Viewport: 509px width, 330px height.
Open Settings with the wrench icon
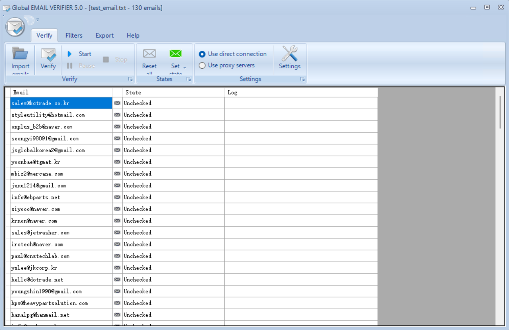tap(289, 54)
